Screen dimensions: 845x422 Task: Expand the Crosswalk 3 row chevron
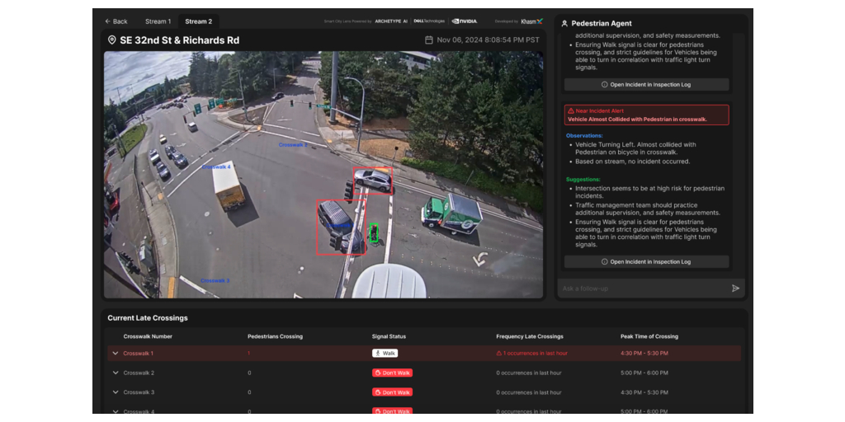[x=115, y=392]
